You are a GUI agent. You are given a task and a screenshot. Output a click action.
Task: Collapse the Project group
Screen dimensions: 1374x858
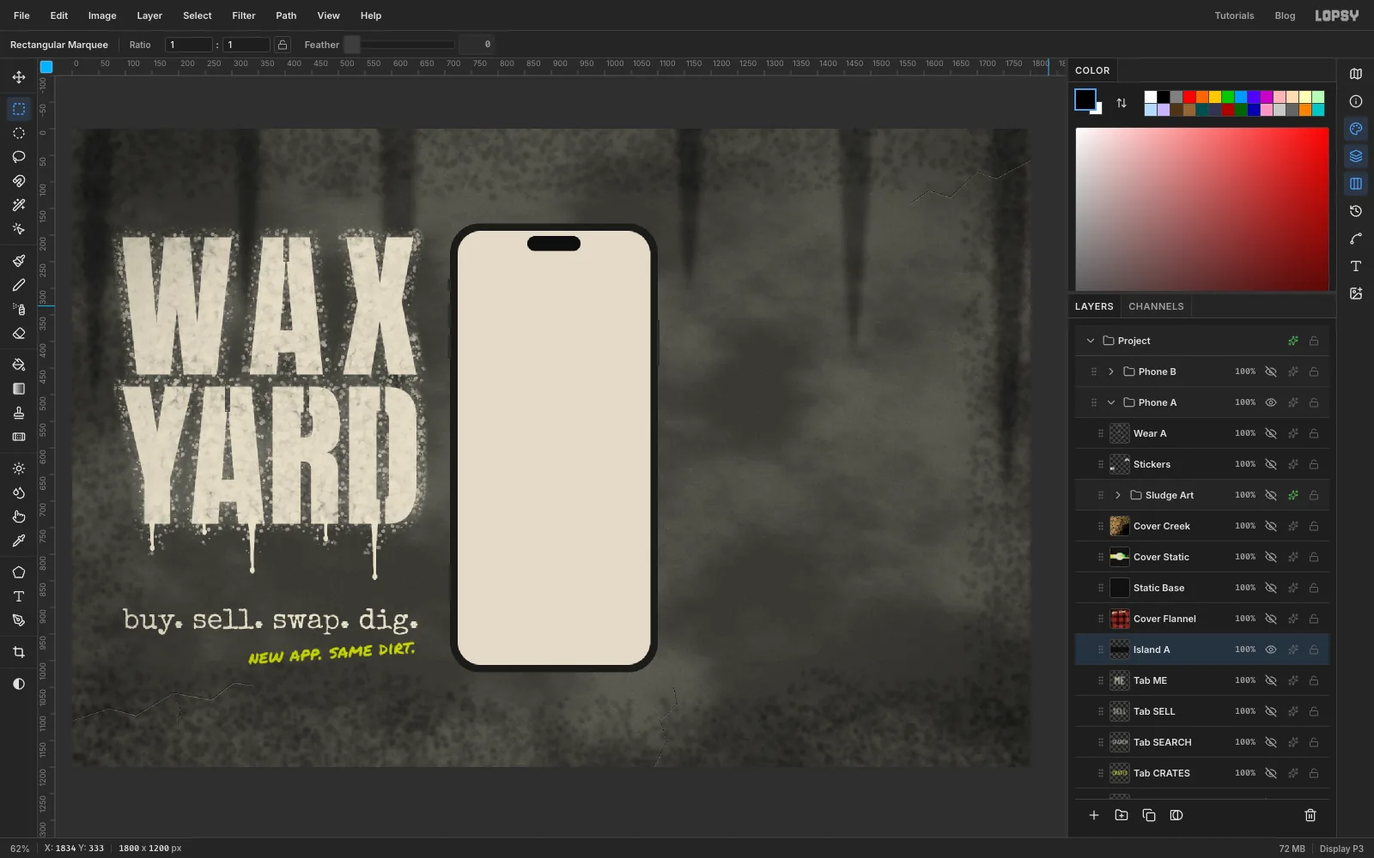tap(1091, 341)
